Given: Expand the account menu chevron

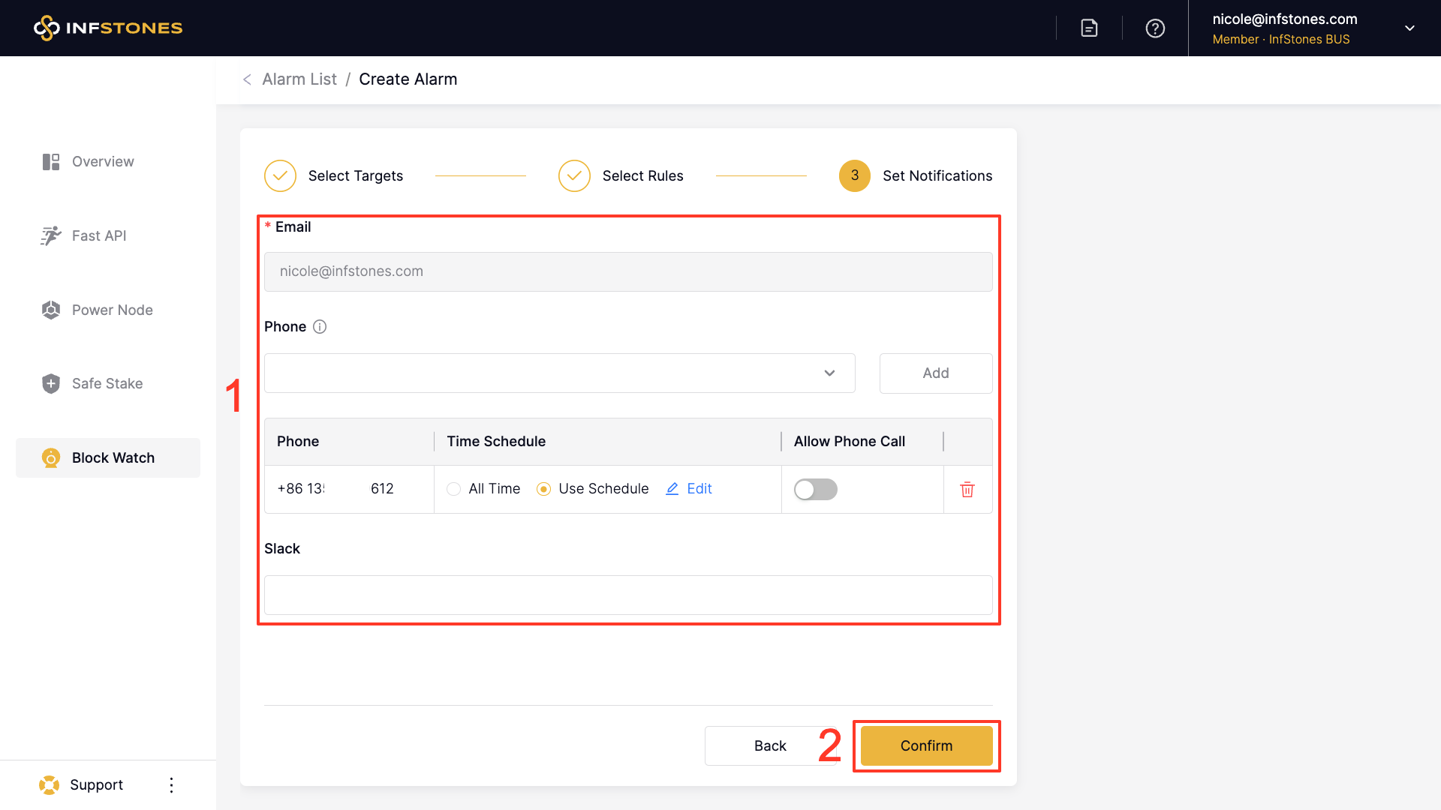Looking at the screenshot, I should click(1409, 28).
